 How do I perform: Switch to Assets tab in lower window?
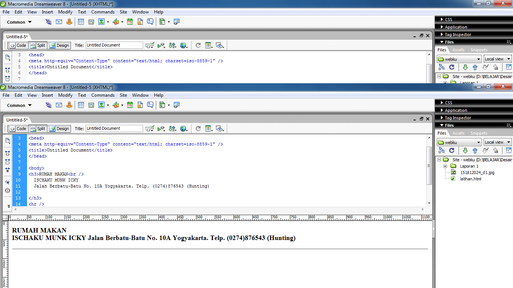pyautogui.click(x=458, y=133)
